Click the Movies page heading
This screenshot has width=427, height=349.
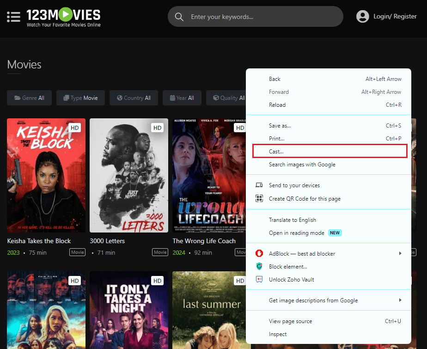pyautogui.click(x=24, y=65)
